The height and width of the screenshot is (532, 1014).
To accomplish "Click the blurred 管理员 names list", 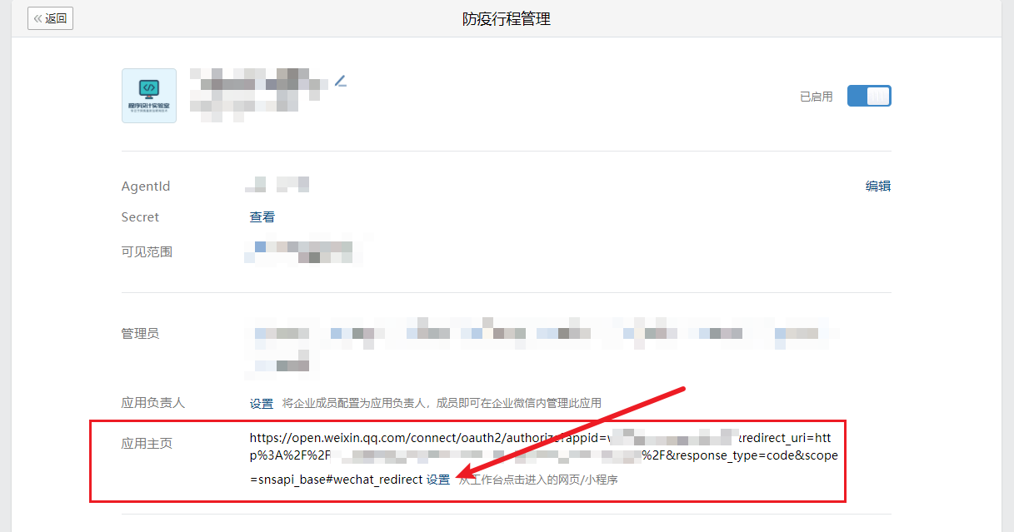I will point(542,344).
